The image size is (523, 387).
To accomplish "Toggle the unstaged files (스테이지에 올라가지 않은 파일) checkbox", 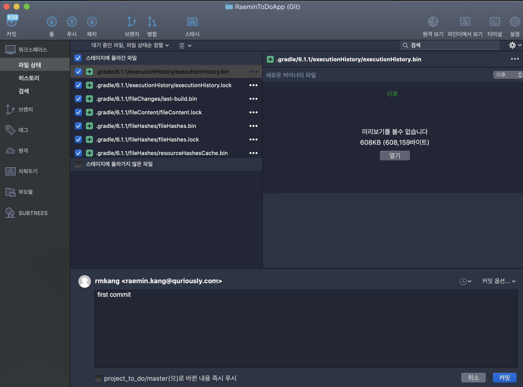I will tap(78, 164).
